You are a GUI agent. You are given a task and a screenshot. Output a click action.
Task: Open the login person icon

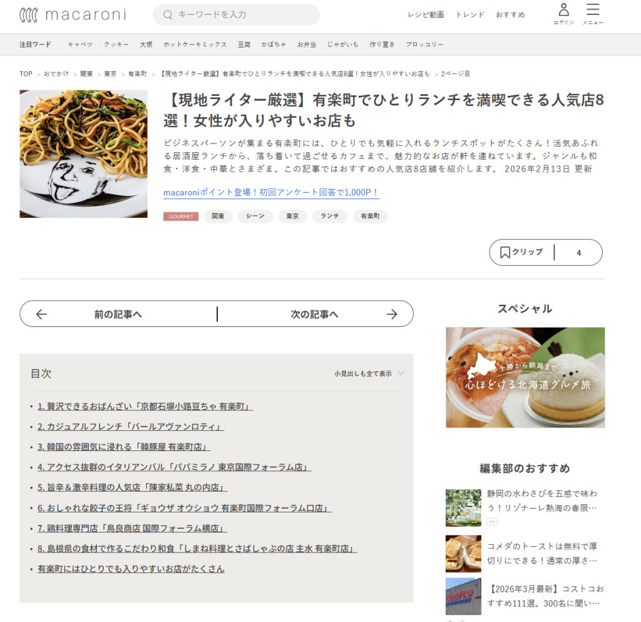coord(563,10)
